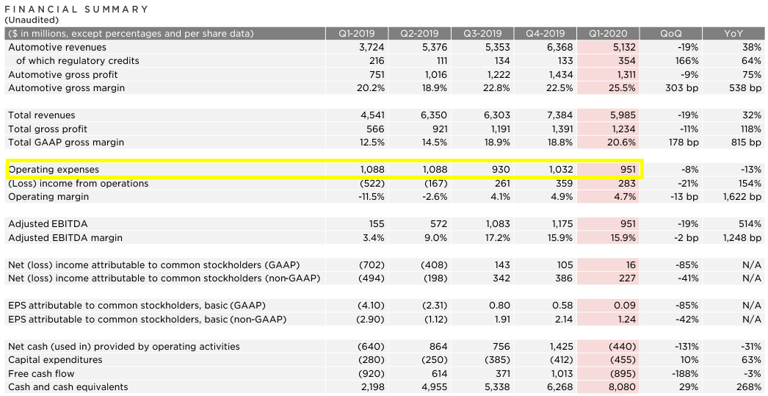Select Q1-2020 total revenues value 5,985
768x396 pixels.
[623, 115]
